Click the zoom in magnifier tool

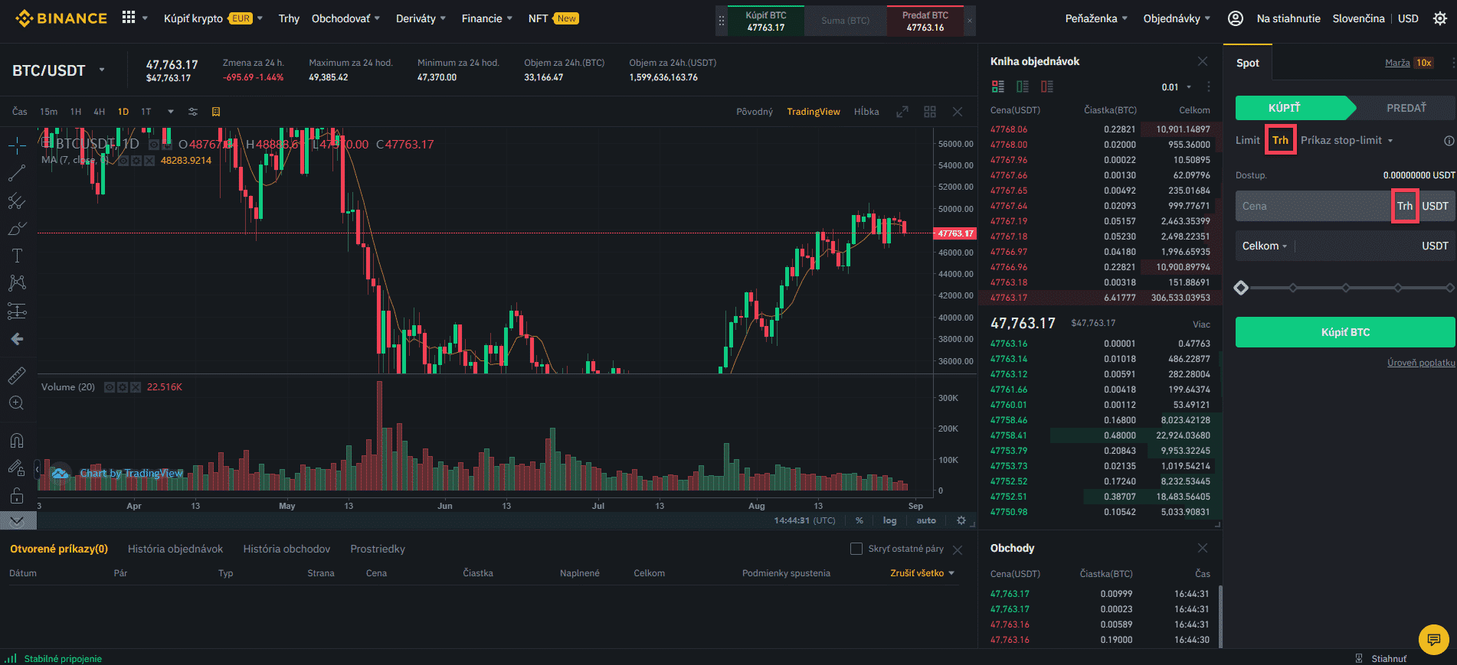(x=17, y=403)
